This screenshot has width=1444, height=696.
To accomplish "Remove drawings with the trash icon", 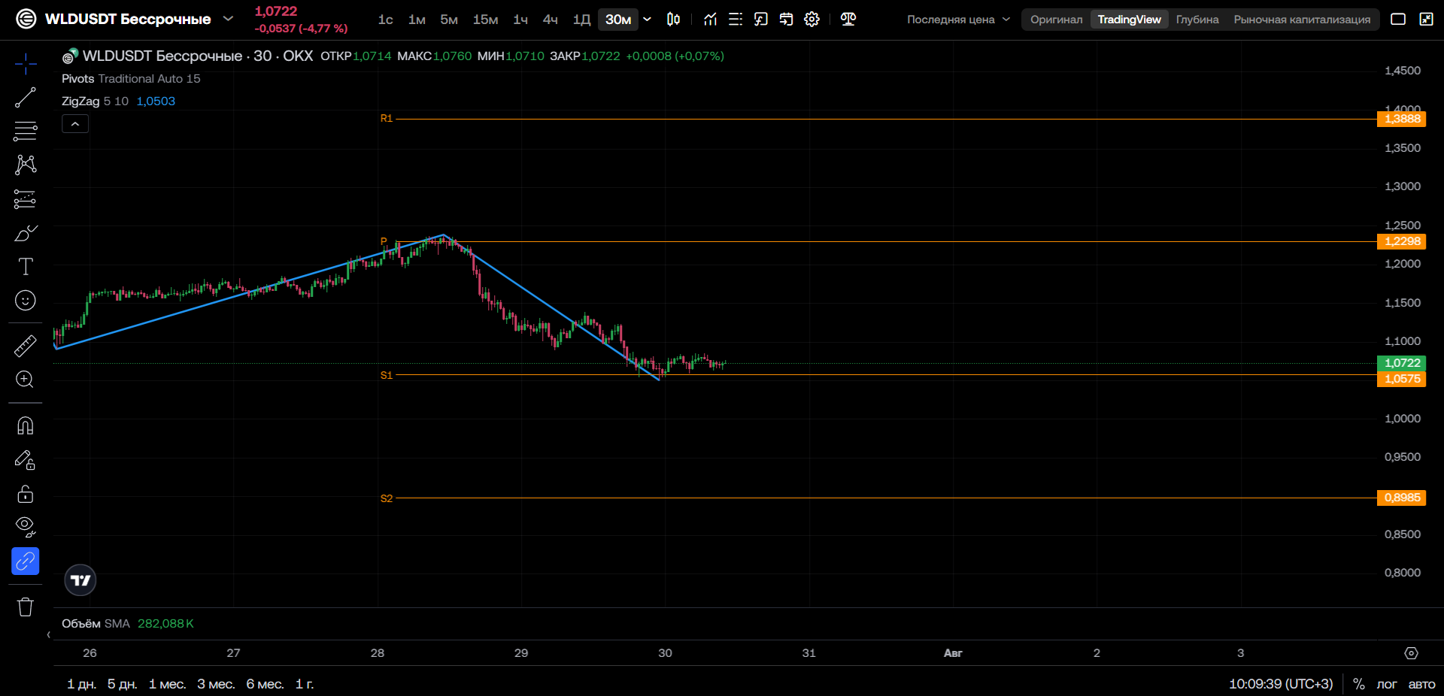I will point(26,607).
